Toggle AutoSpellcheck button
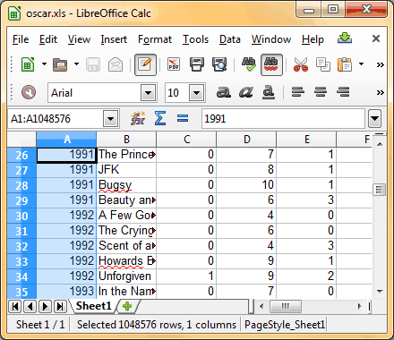 (271, 64)
